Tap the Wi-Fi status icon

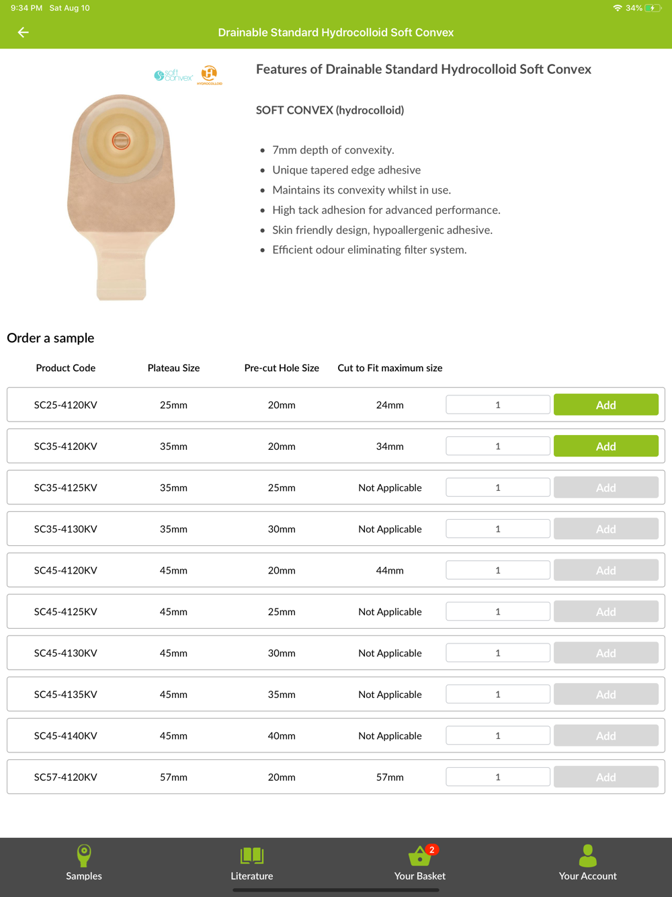click(x=617, y=8)
